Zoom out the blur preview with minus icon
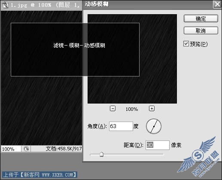 point(113,109)
